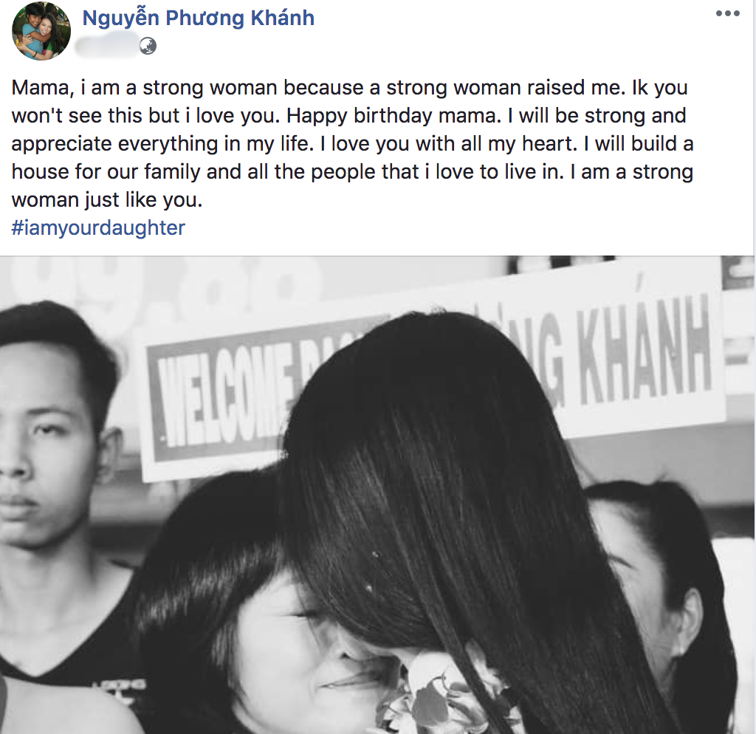Click the "house for our family" text line

click(x=106, y=171)
